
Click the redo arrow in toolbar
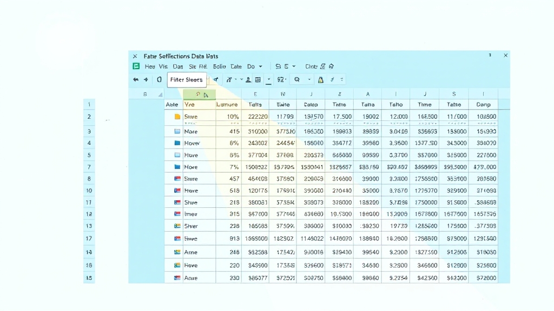click(x=146, y=80)
